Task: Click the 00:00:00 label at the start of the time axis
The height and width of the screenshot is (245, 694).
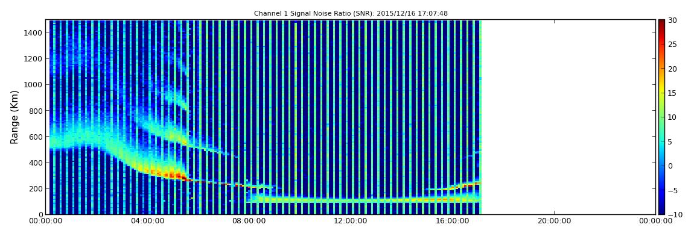Action: point(45,221)
